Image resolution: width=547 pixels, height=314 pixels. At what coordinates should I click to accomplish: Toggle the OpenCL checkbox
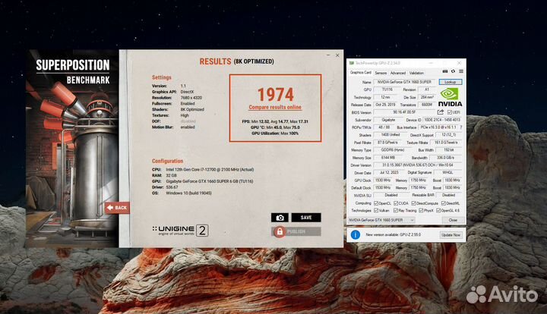(x=376, y=203)
